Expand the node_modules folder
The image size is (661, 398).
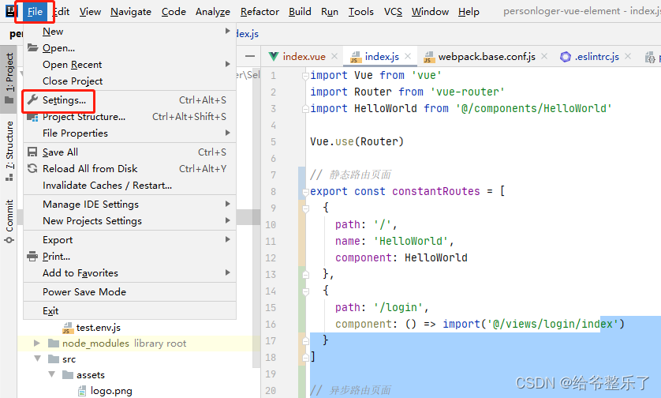(37, 344)
